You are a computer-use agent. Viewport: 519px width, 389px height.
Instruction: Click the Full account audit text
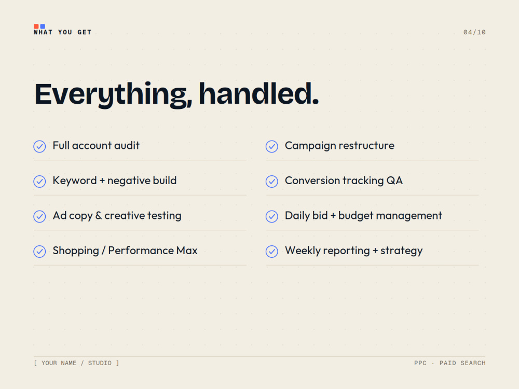tap(96, 146)
